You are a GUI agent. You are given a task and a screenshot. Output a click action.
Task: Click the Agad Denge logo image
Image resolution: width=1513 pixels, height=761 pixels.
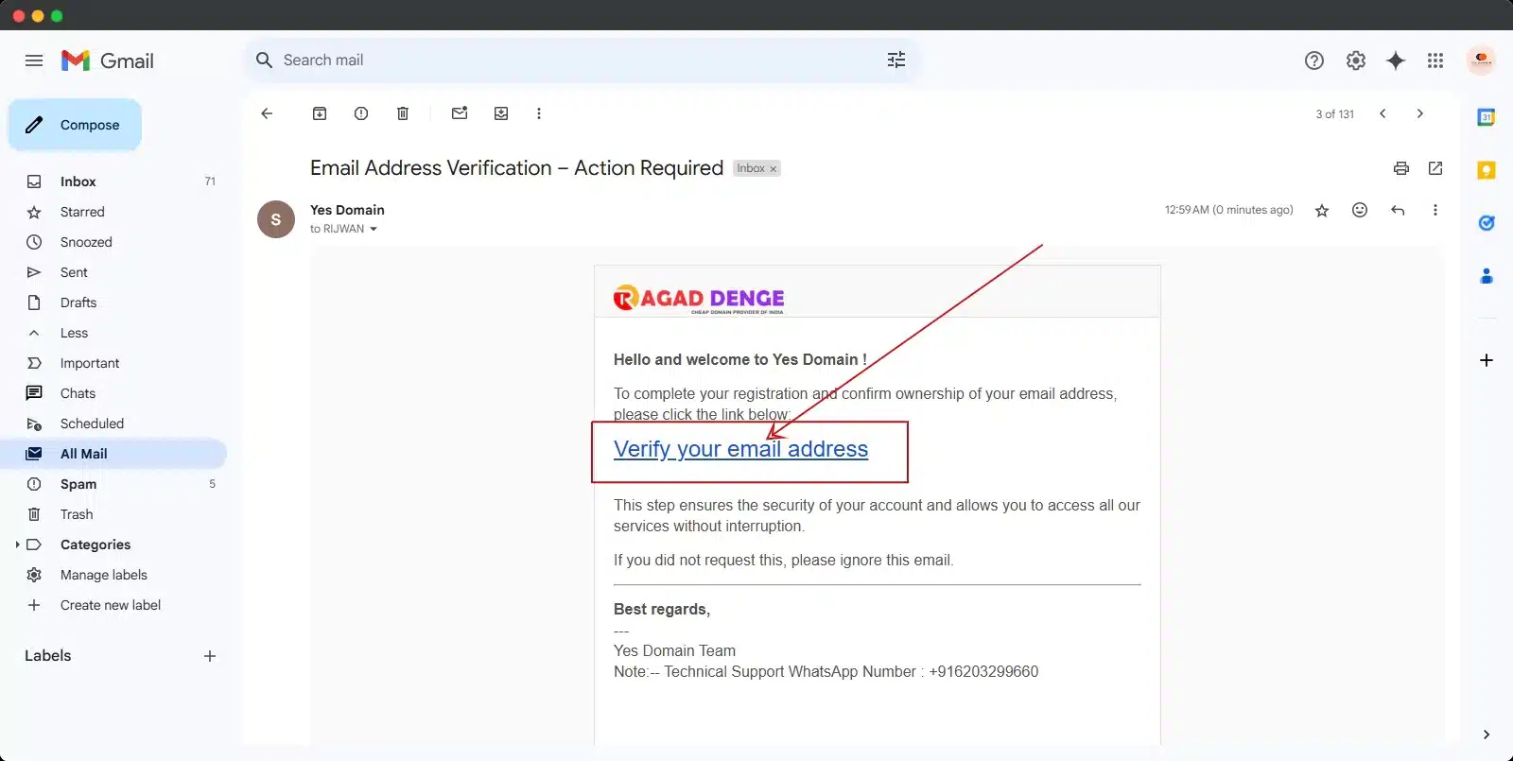699,299
